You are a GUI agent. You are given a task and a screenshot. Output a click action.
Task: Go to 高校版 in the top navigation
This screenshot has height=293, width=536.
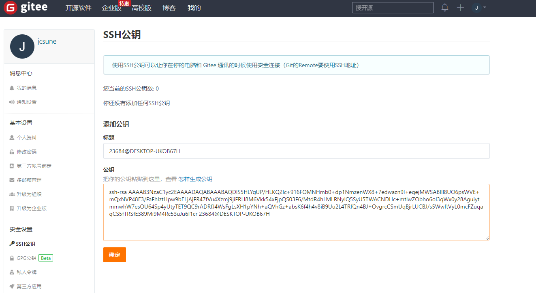[141, 8]
